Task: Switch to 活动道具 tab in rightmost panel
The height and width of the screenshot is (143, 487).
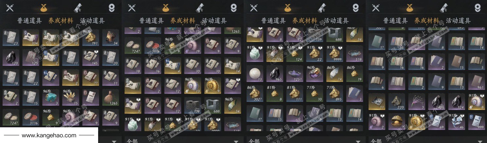Action: (x=458, y=21)
